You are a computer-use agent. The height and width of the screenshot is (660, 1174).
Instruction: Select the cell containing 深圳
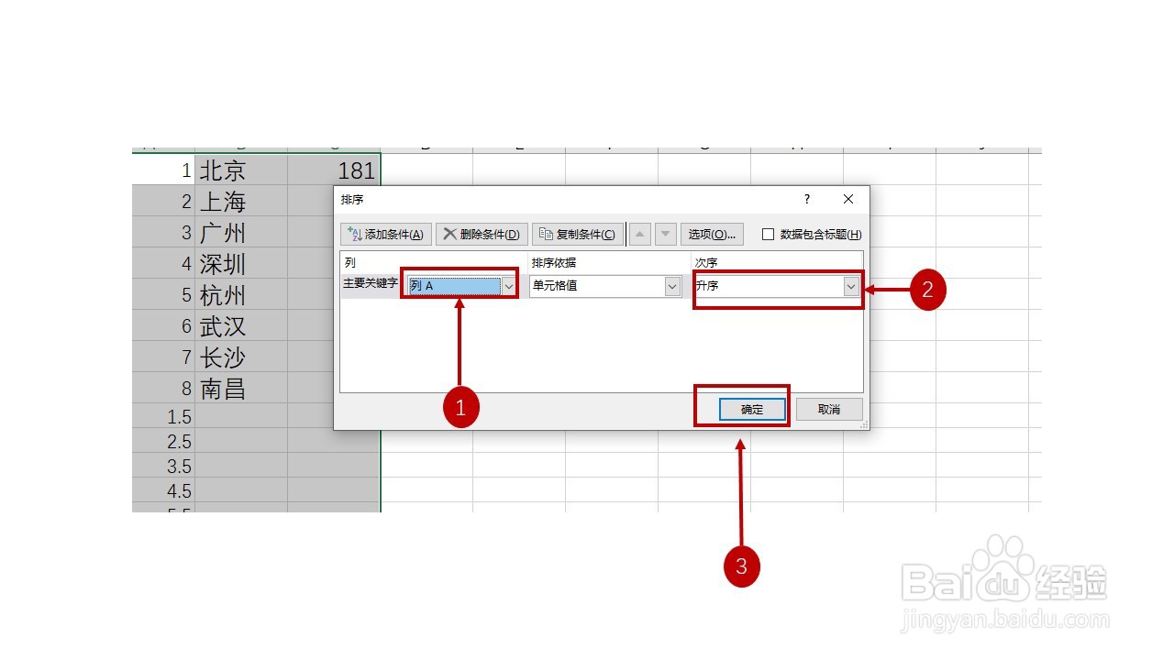tap(241, 264)
